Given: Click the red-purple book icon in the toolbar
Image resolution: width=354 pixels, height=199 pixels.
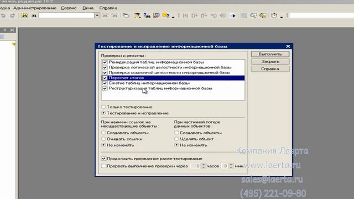Looking at the screenshot, I should click(156, 15).
